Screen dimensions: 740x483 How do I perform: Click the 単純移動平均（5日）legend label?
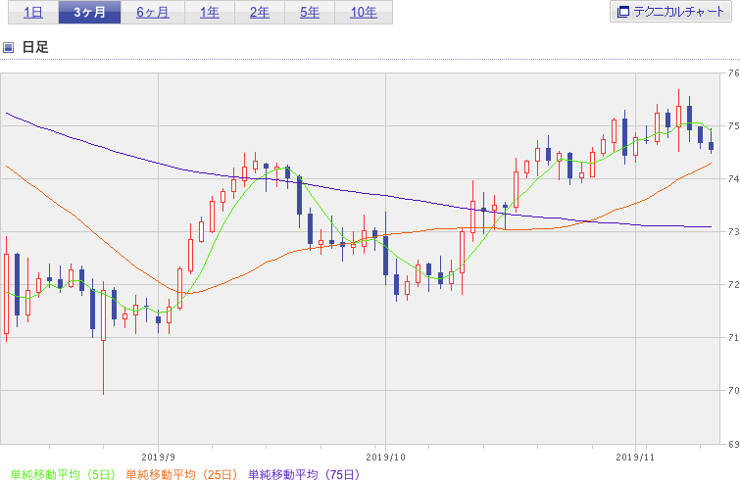tap(63, 474)
